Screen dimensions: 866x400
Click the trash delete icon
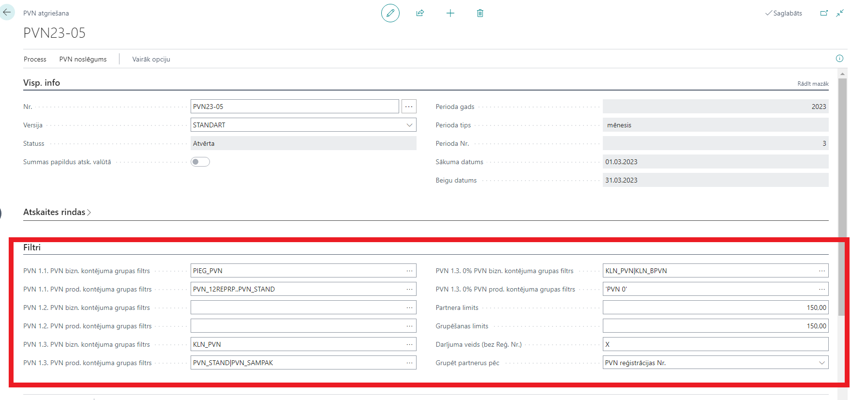[480, 13]
